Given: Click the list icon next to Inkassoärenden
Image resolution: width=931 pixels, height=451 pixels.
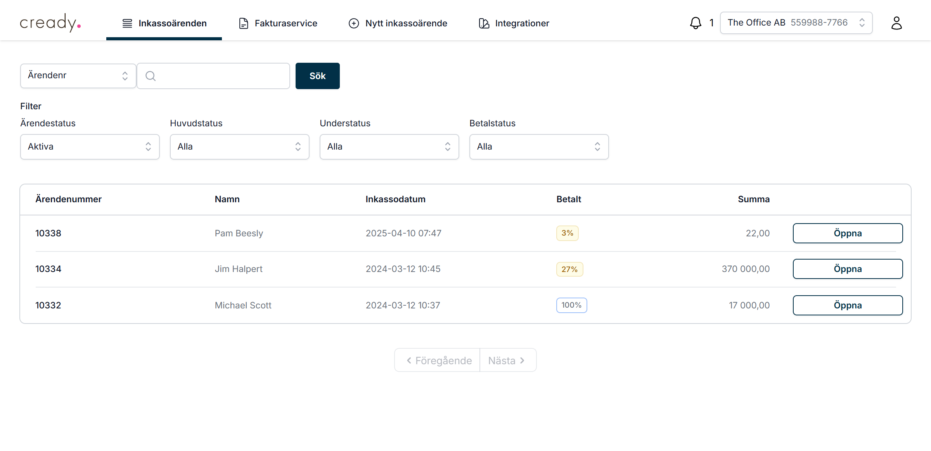Looking at the screenshot, I should [126, 23].
